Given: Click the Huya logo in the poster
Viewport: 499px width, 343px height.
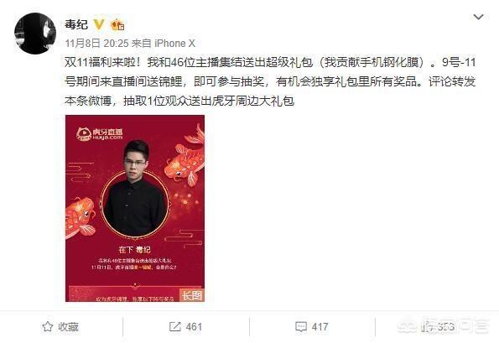Looking at the screenshot, I should pos(99,133).
